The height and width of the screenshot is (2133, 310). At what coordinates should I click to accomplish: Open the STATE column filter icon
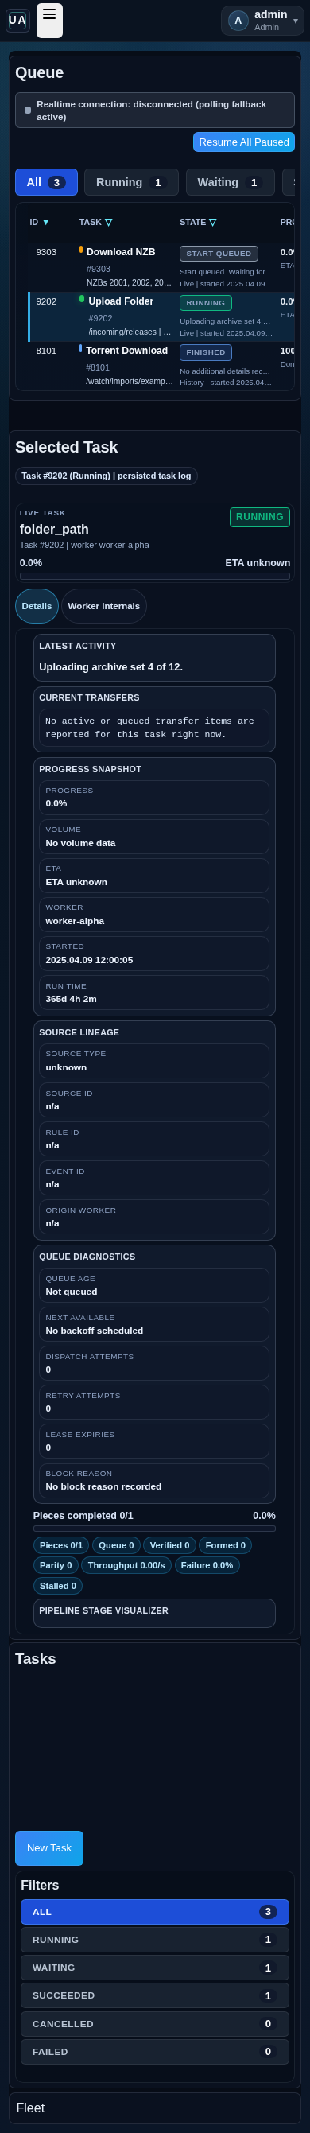tap(212, 222)
